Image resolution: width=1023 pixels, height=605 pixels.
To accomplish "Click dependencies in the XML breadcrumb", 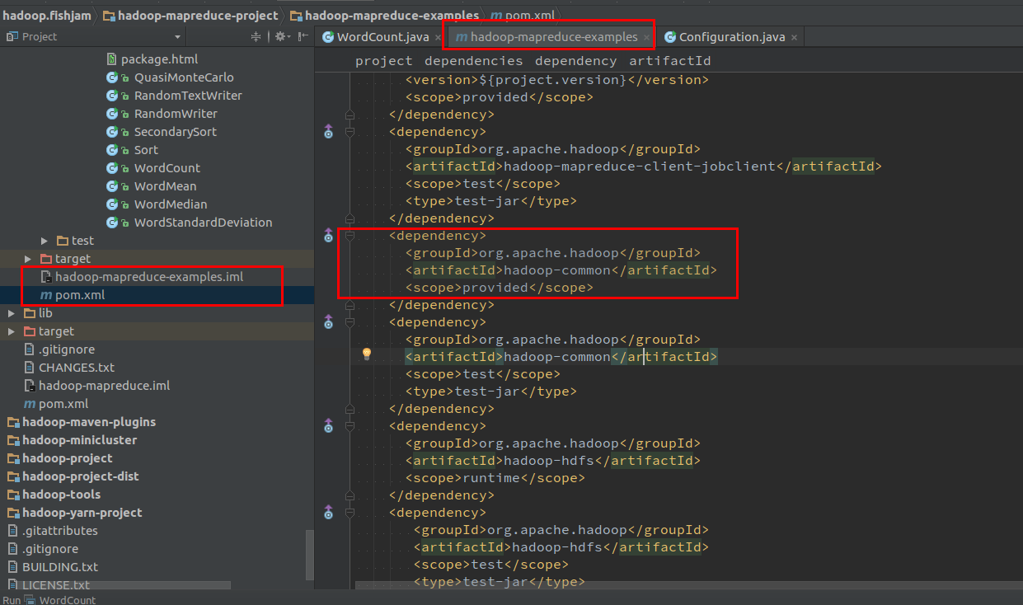I will click(473, 61).
